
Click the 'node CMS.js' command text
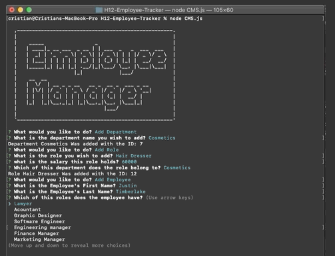[186, 19]
